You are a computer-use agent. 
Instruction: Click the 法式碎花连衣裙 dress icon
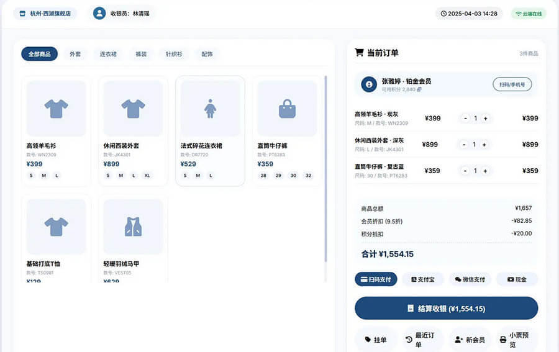coord(210,109)
